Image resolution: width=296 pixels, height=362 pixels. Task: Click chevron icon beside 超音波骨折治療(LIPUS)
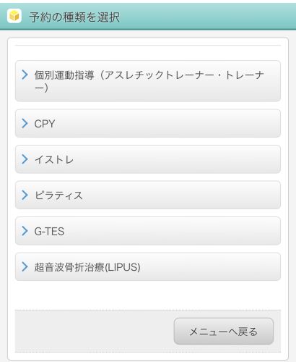[25, 266]
